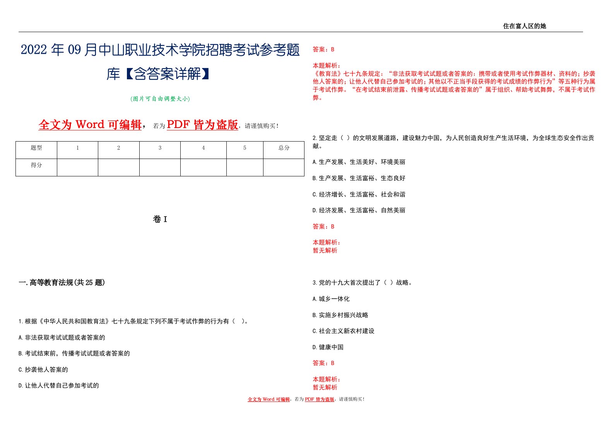The height and width of the screenshot is (434, 614).
Task: Select option C.社会主义新农村建设
Action: [x=344, y=331]
